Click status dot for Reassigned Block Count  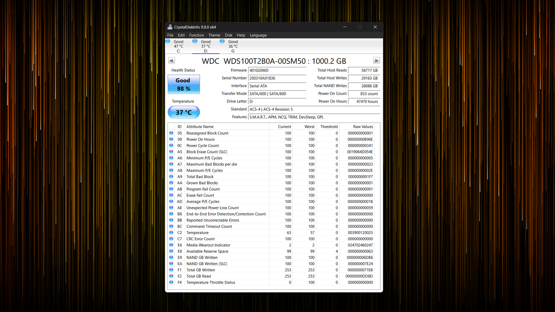tap(171, 133)
